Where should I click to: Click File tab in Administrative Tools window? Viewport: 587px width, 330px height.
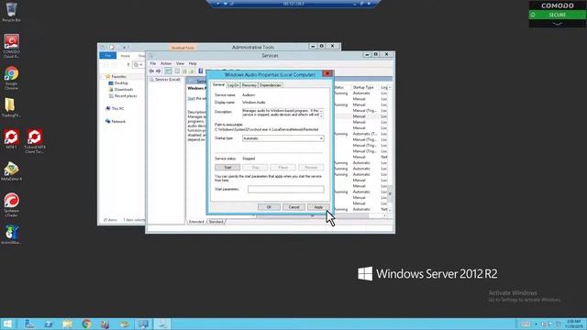click(x=108, y=55)
